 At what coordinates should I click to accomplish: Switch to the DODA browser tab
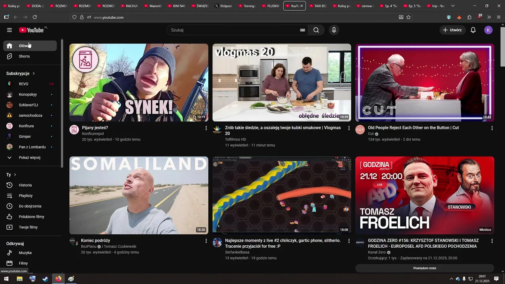pos(35,6)
